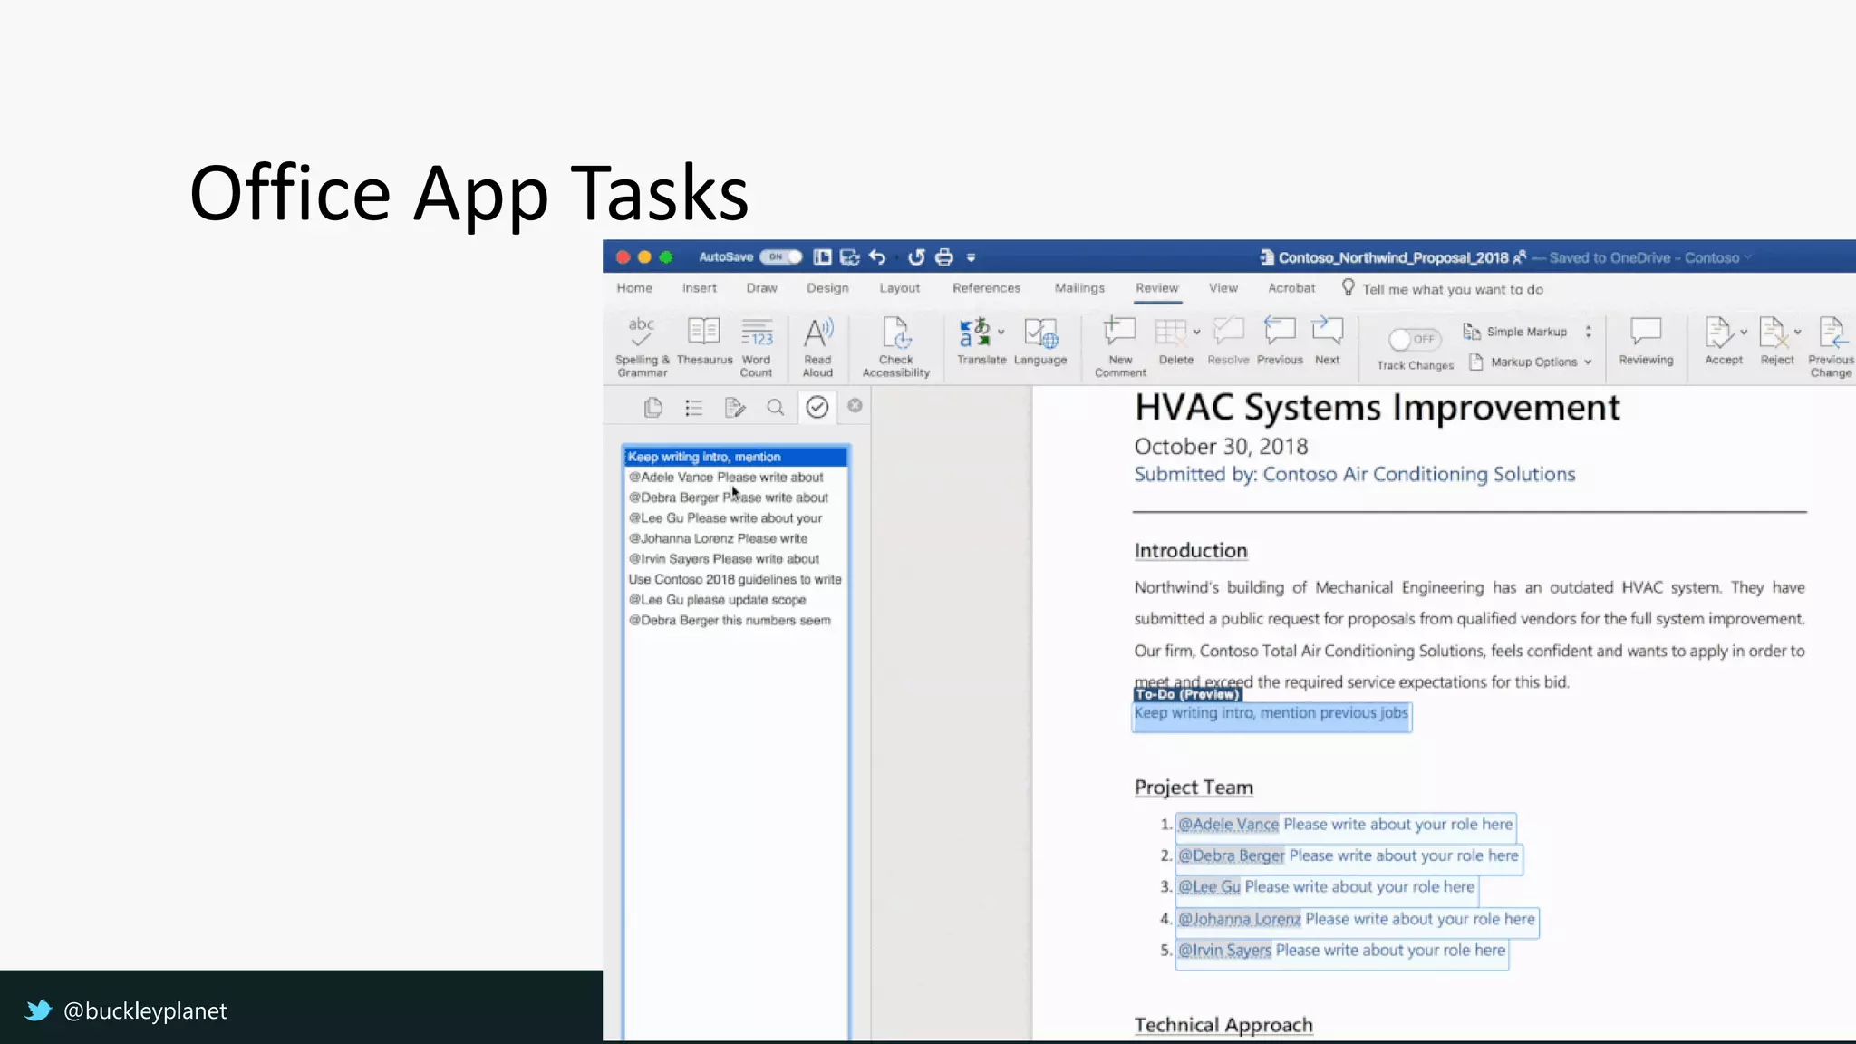Open the Thesaurus tool

pos(704,342)
